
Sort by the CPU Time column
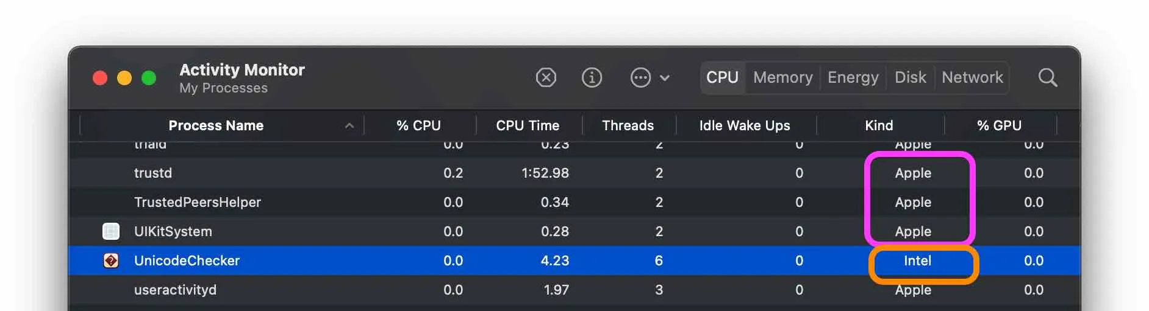tap(528, 126)
